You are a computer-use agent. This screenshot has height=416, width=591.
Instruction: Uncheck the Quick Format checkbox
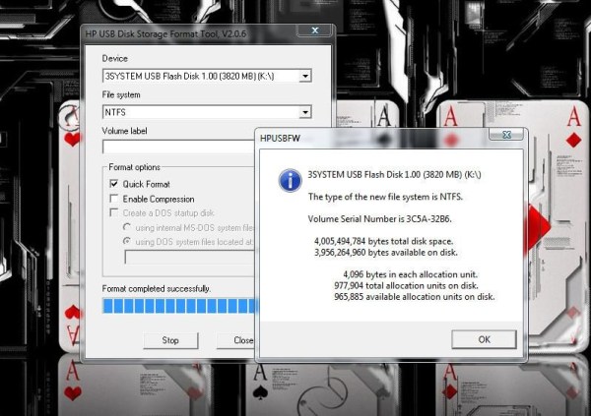point(114,184)
